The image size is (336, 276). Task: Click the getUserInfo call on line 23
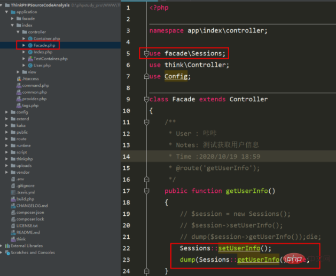pos(258,259)
